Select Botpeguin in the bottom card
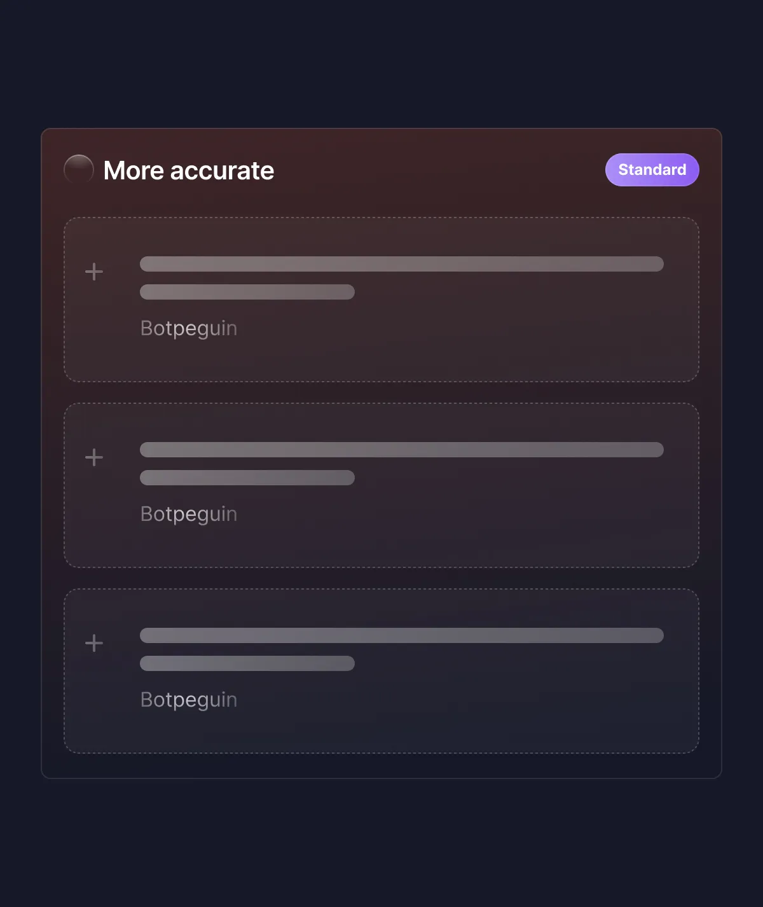The height and width of the screenshot is (907, 763). (x=189, y=700)
